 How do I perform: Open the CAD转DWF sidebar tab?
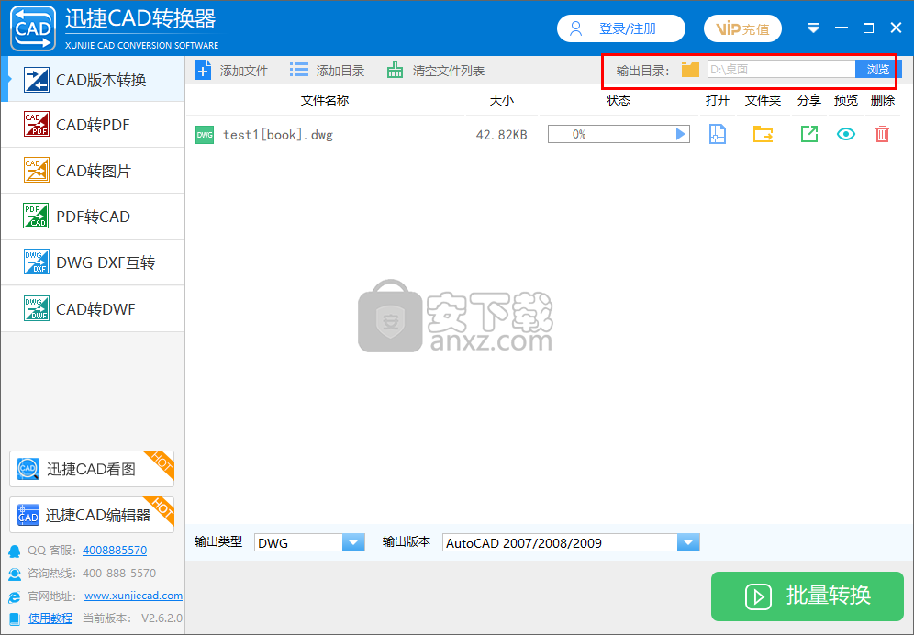tap(94, 308)
